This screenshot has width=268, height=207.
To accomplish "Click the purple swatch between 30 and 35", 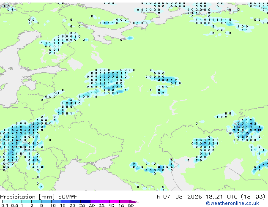I will (x=95, y=202).
